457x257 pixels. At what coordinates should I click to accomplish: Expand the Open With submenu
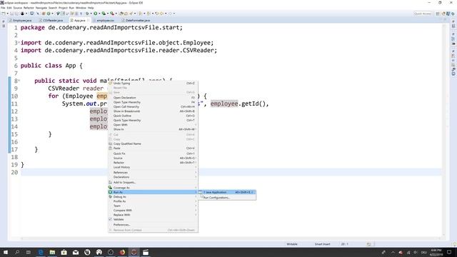[153, 125]
